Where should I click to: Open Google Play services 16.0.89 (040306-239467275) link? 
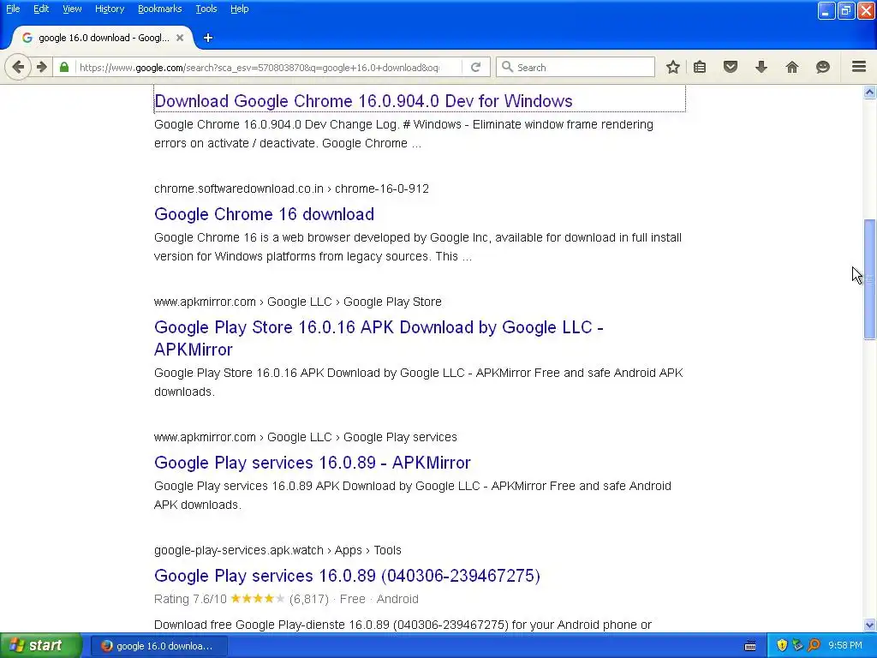tap(347, 575)
